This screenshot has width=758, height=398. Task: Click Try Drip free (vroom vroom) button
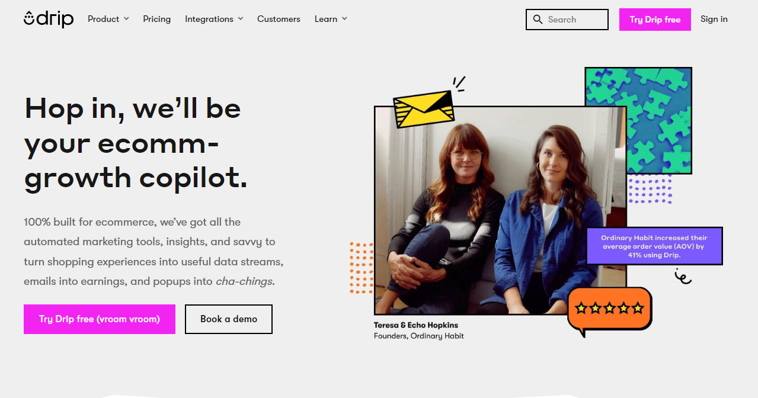100,319
